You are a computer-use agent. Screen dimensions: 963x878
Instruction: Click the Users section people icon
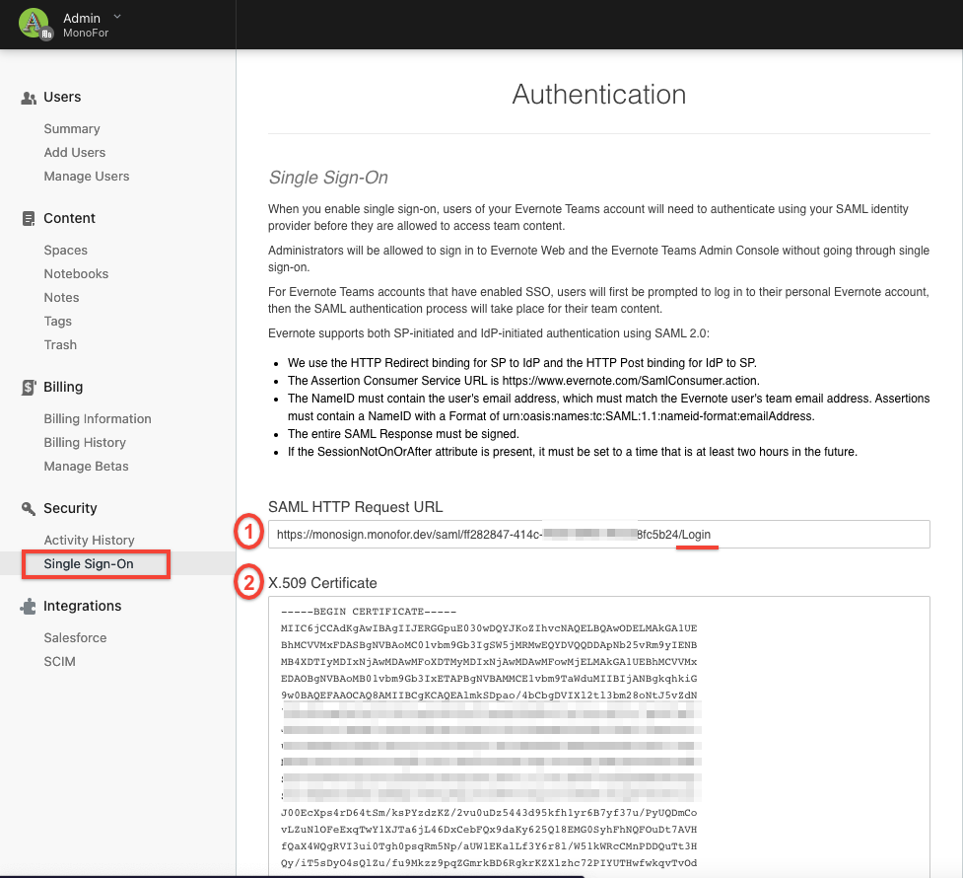pyautogui.click(x=29, y=98)
